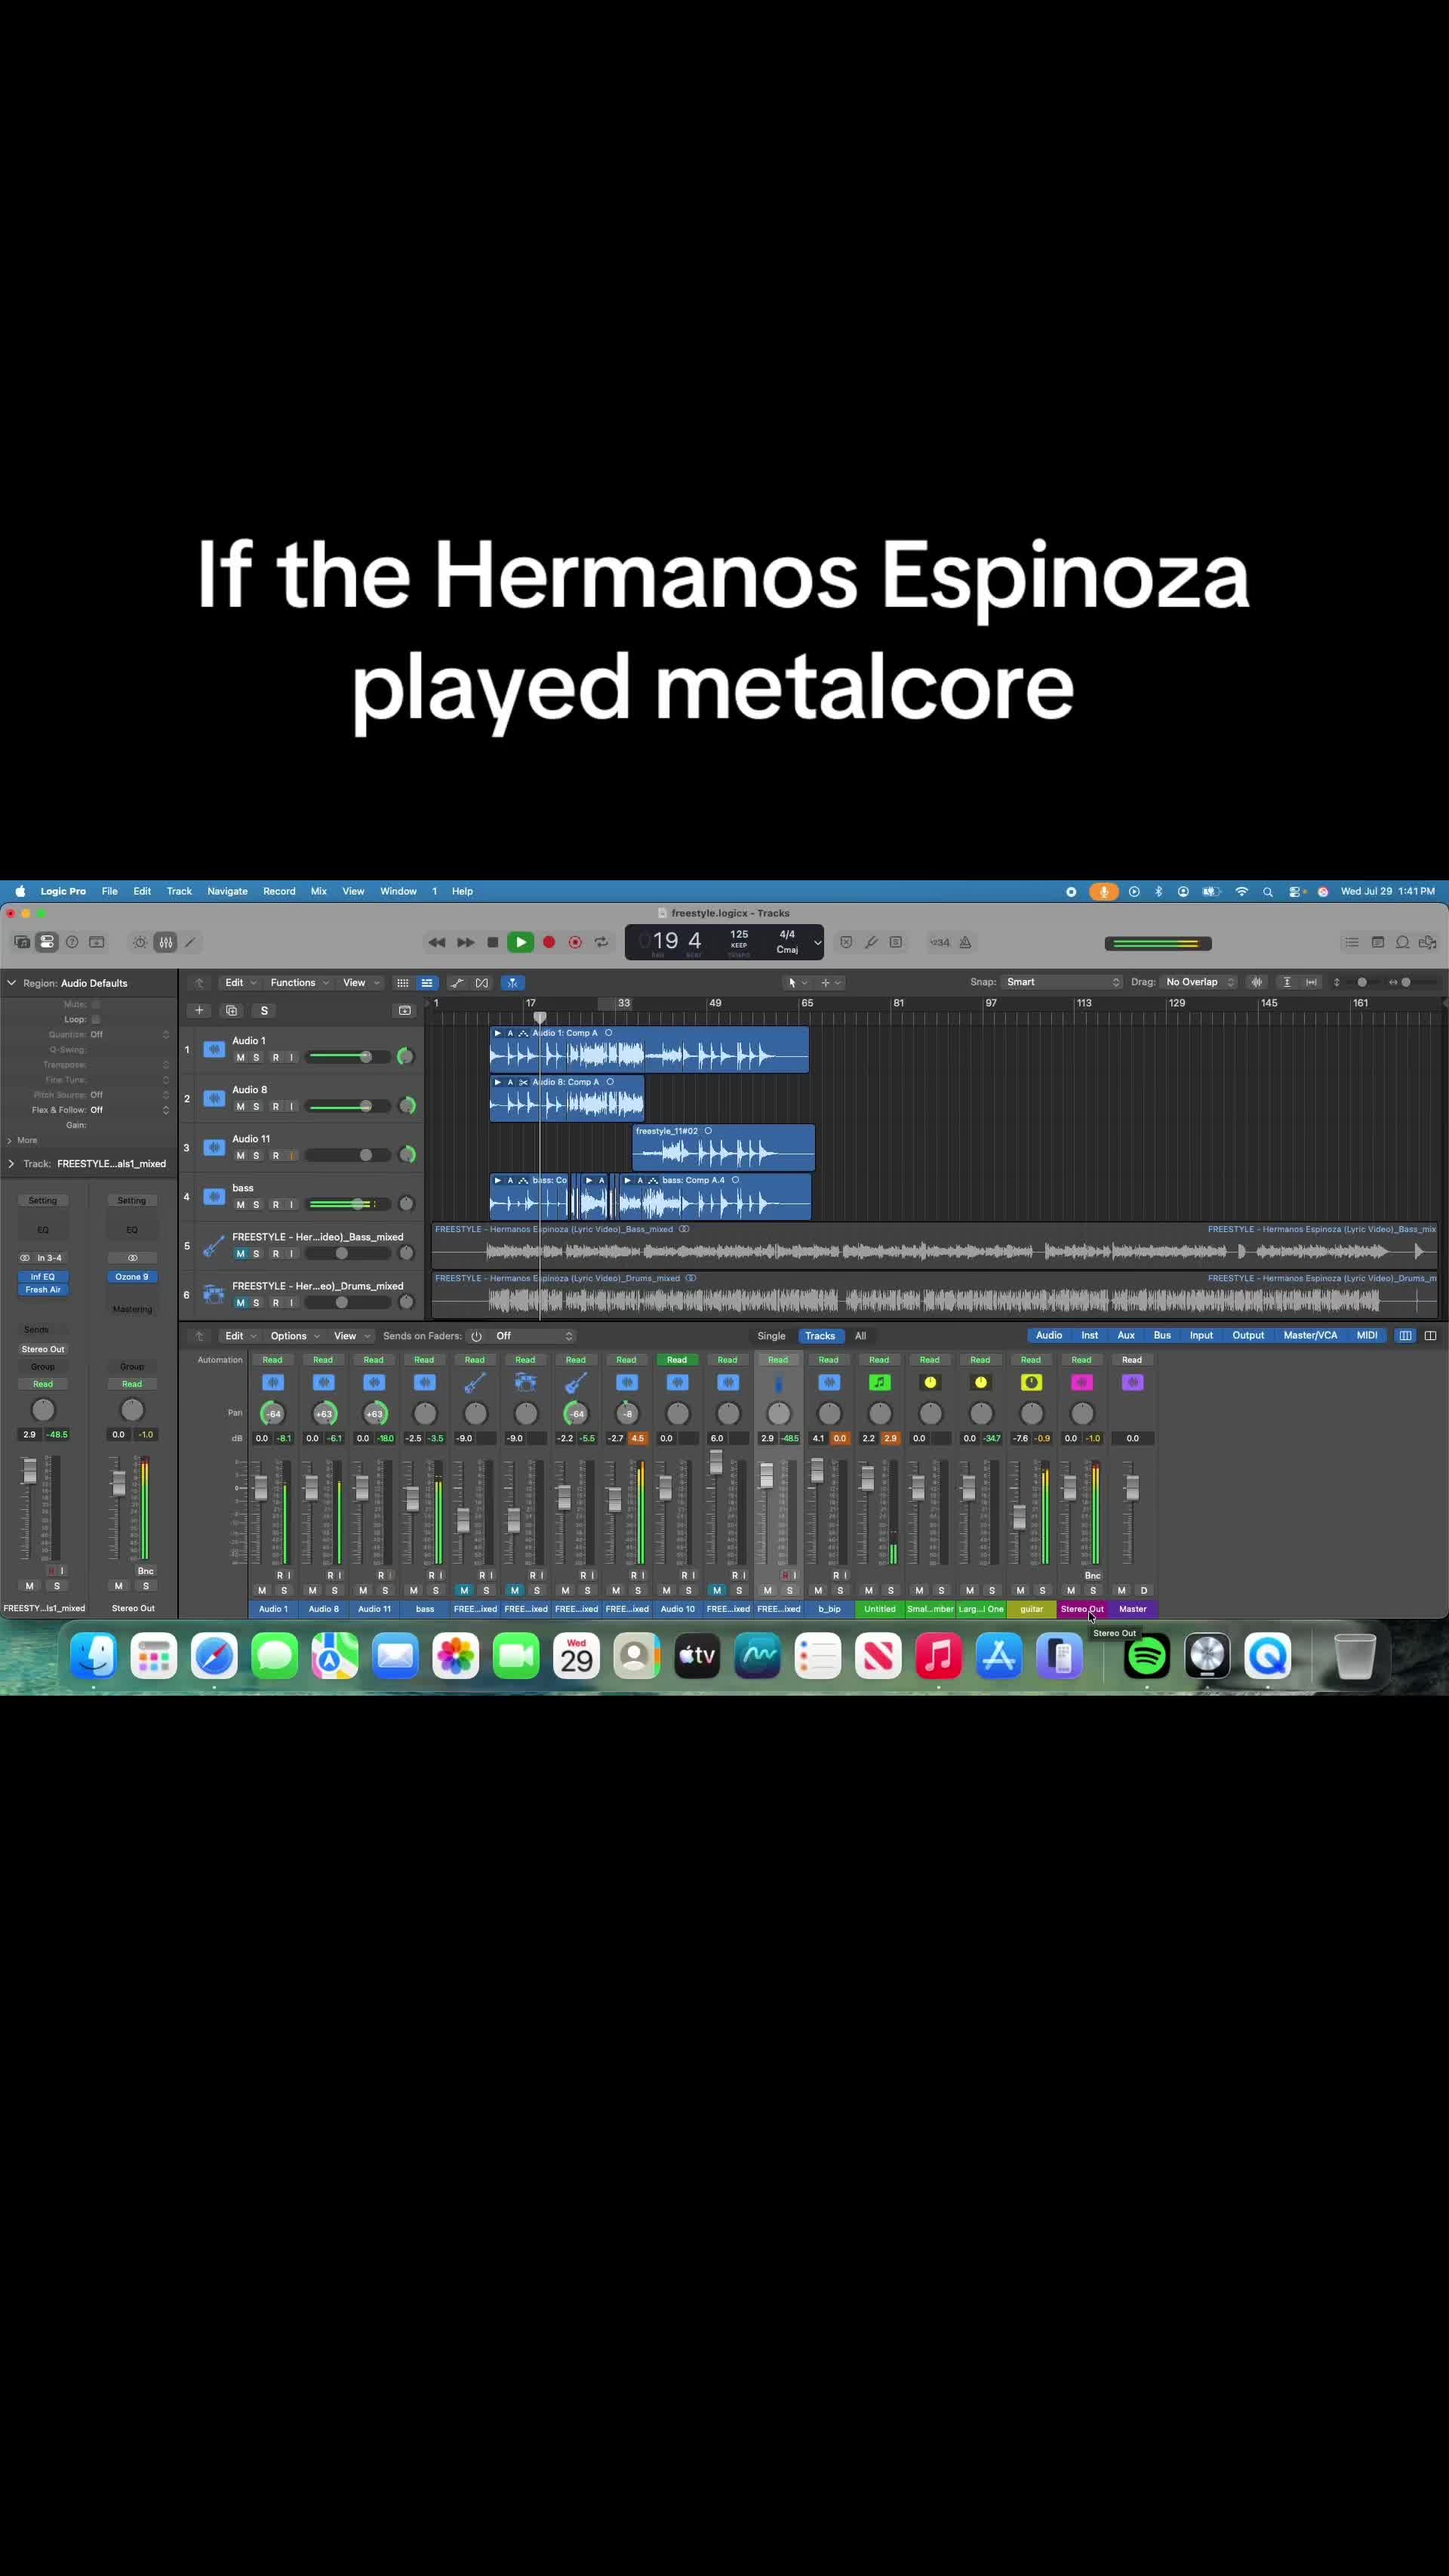The image size is (1449, 2576).
Task: Open Spotify from the Dock
Action: (x=1146, y=1657)
